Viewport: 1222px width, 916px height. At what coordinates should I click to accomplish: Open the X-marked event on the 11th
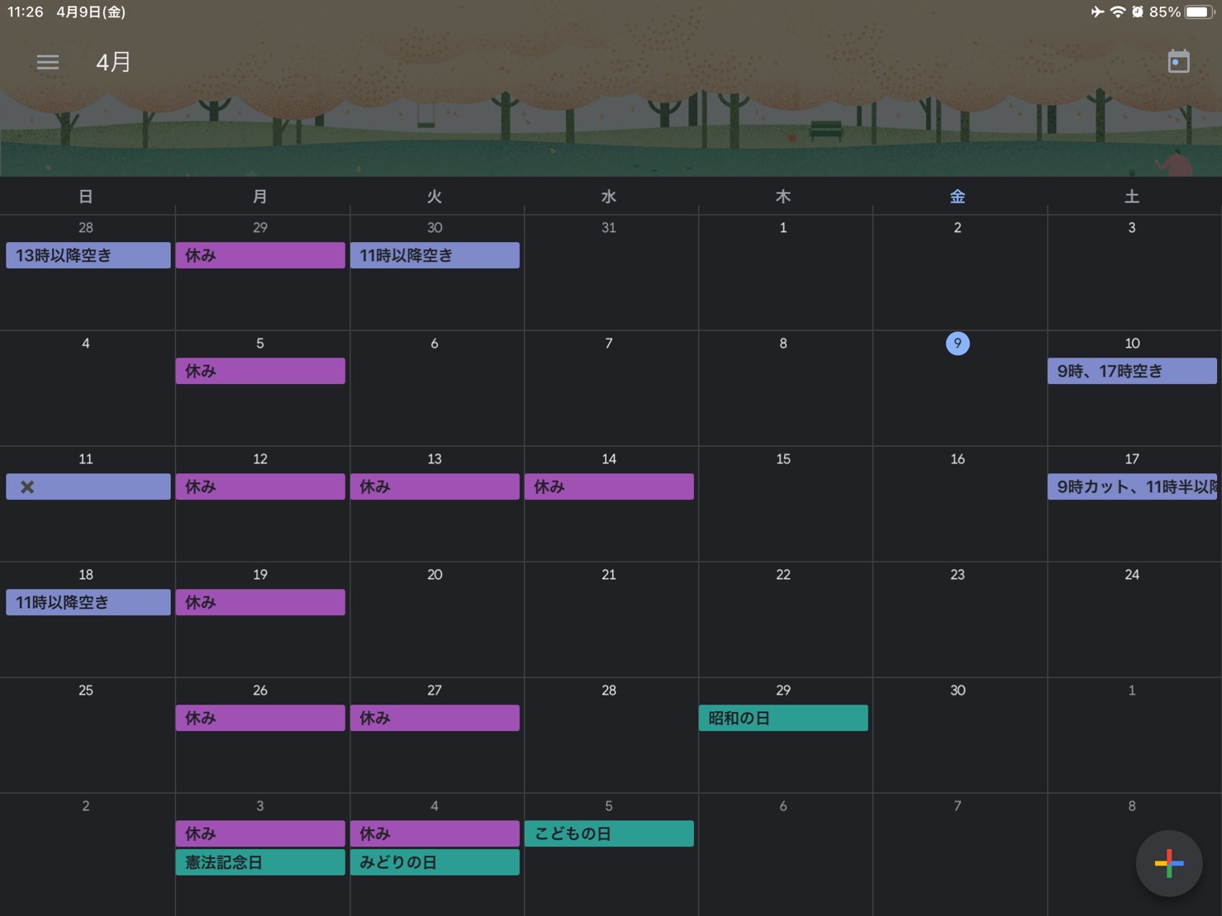(88, 486)
